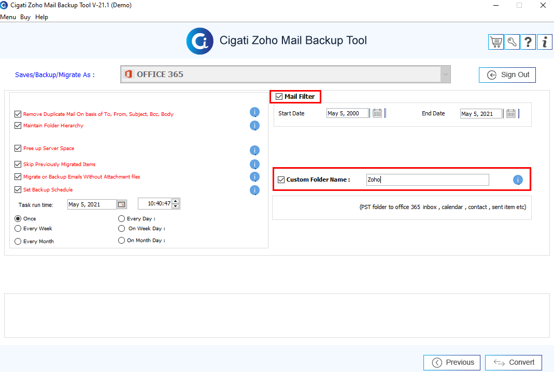Focus the Custom Folder Name text field
This screenshot has height=372, width=554.
pyautogui.click(x=428, y=180)
